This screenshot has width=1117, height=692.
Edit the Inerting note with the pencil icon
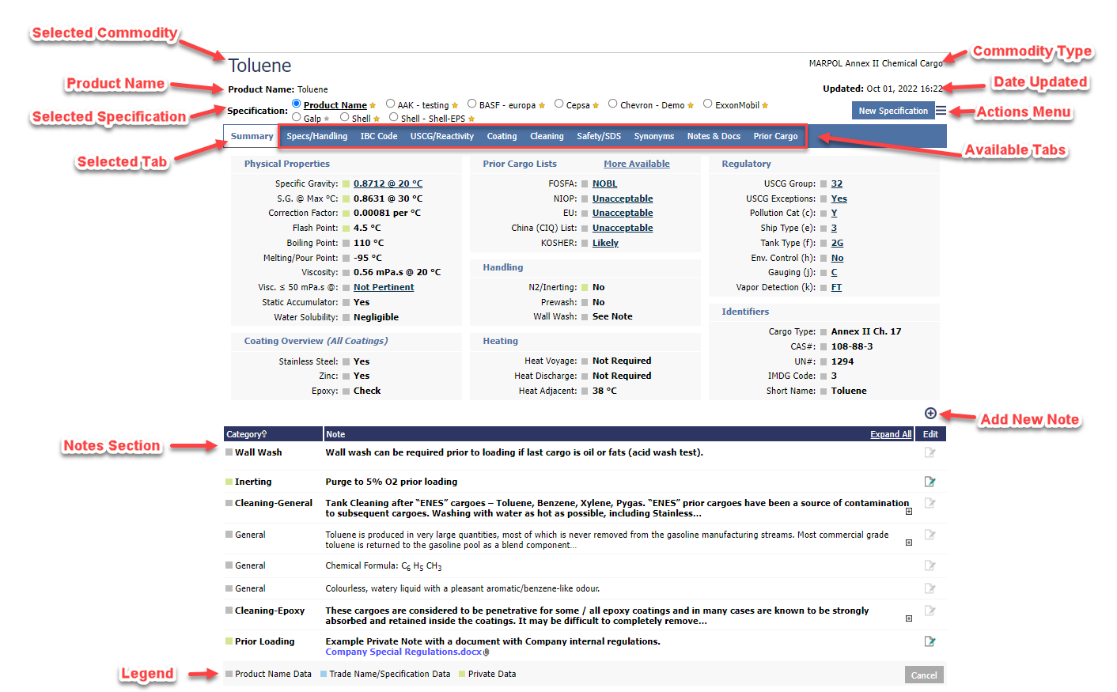[x=930, y=480]
